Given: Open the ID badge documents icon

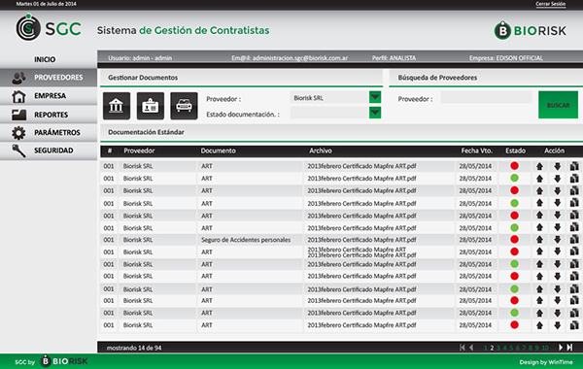Looking at the screenshot, I should pyautogui.click(x=151, y=106).
